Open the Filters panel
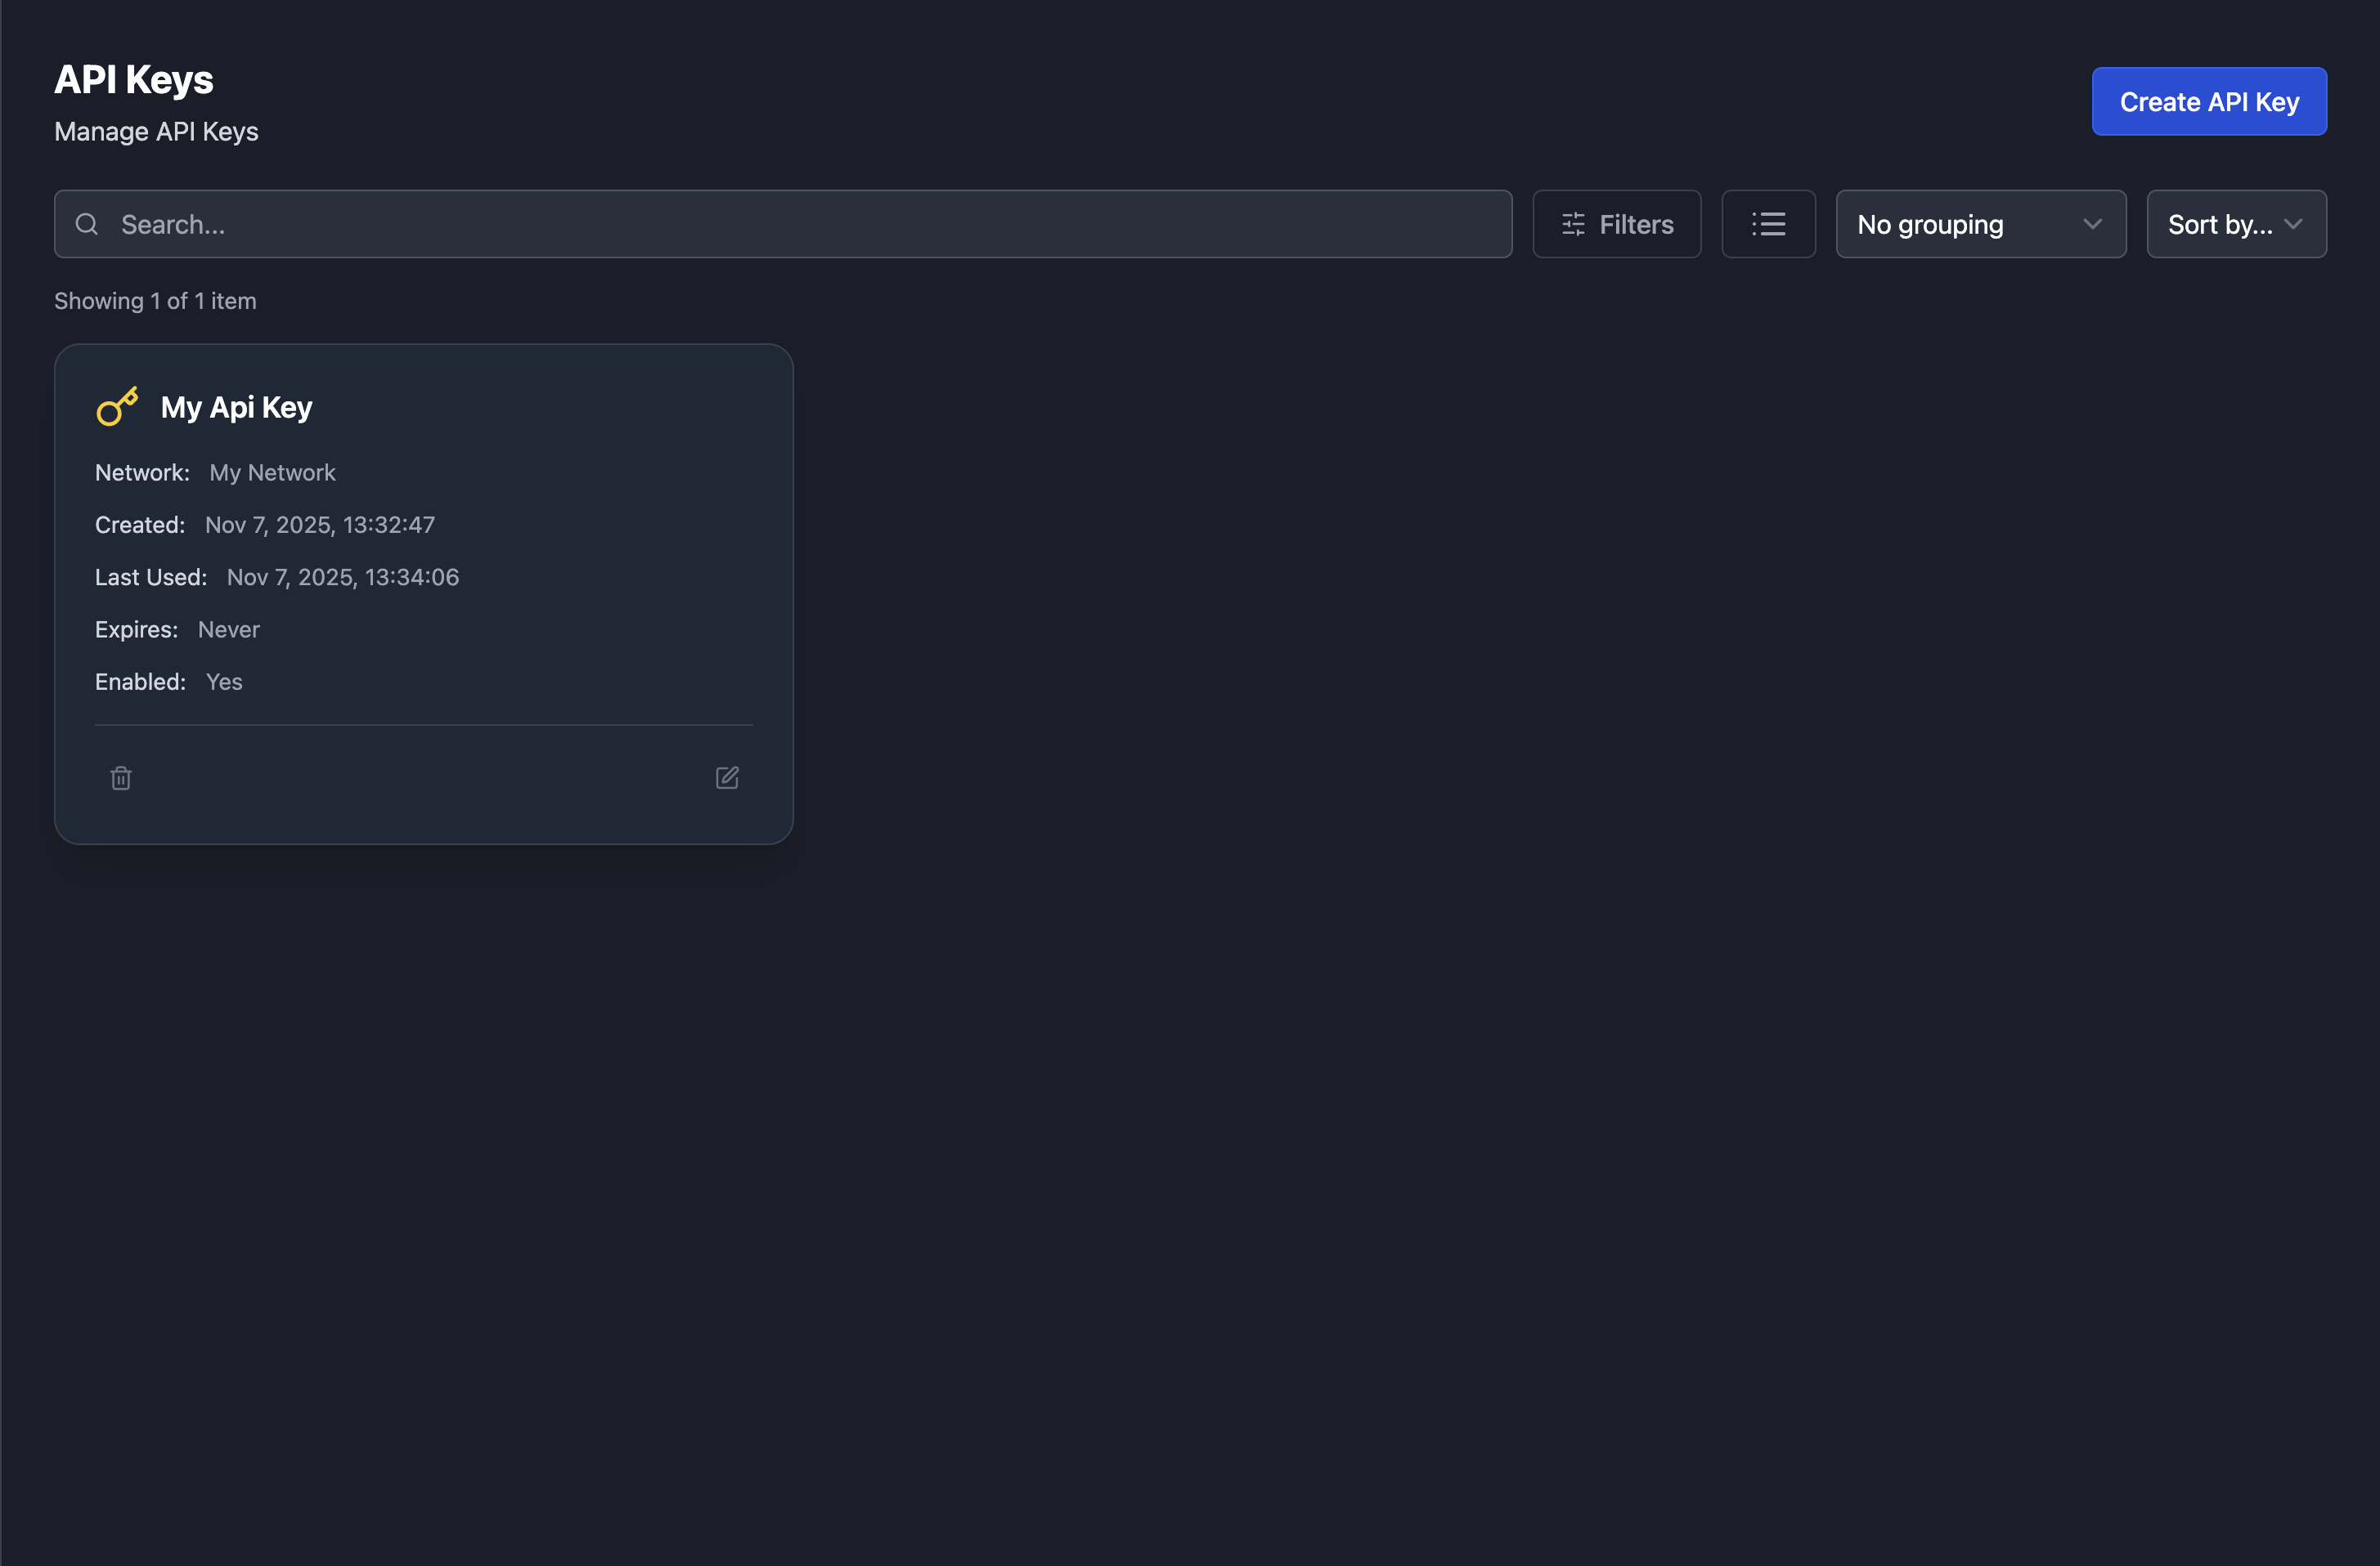This screenshot has width=2380, height=1566. [1616, 224]
